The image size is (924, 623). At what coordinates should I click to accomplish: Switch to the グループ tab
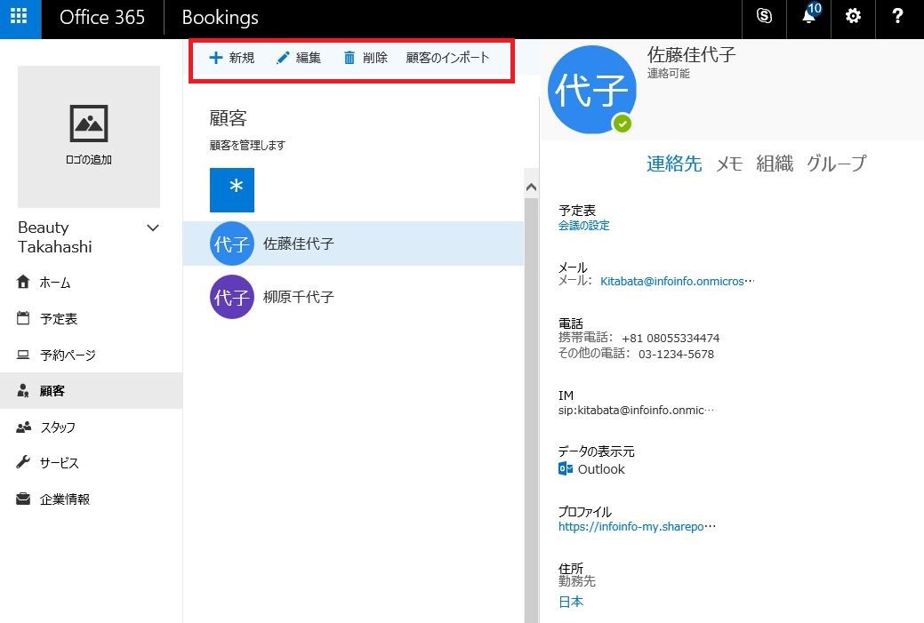coord(835,164)
